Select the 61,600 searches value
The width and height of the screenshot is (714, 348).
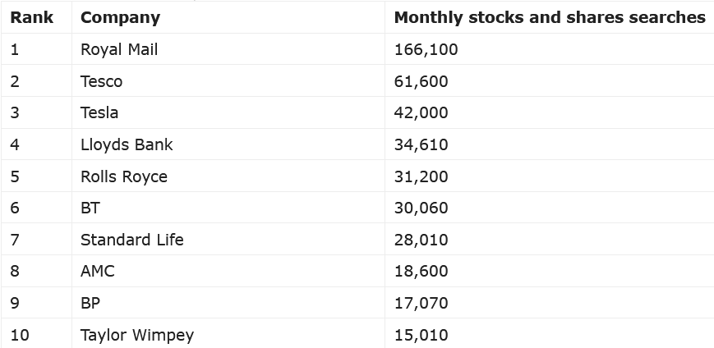pyautogui.click(x=421, y=81)
